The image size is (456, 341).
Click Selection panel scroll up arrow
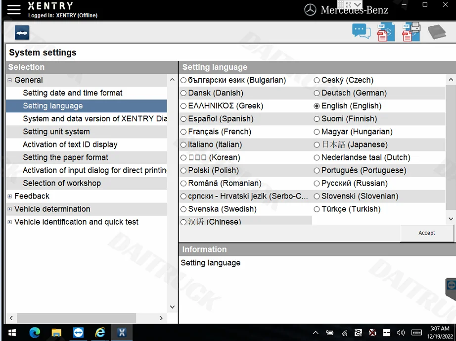(x=172, y=79)
